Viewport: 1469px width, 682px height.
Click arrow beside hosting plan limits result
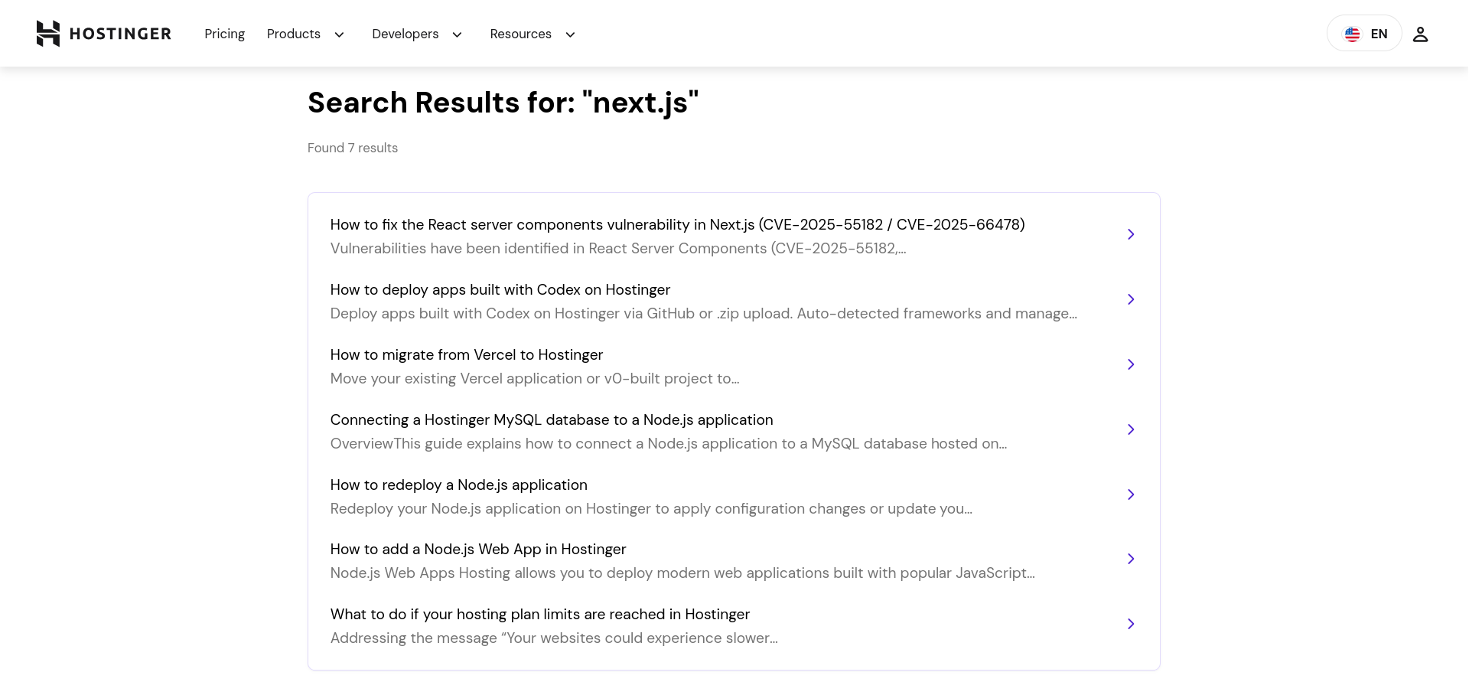pyautogui.click(x=1131, y=624)
